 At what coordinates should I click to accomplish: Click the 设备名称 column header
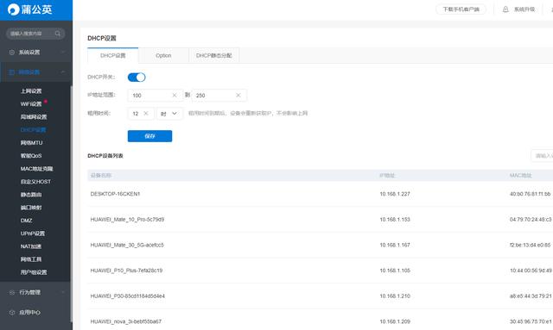coord(101,175)
